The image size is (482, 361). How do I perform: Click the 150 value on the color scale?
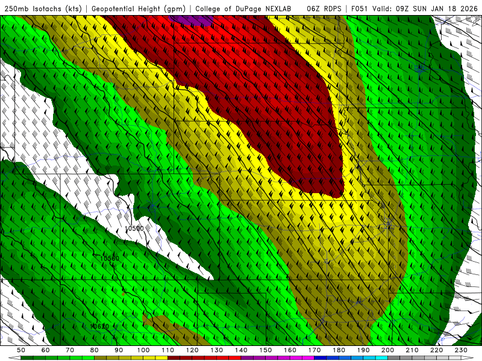click(266, 350)
